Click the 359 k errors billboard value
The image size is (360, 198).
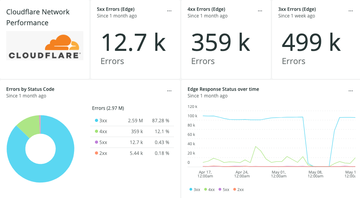tap(221, 43)
